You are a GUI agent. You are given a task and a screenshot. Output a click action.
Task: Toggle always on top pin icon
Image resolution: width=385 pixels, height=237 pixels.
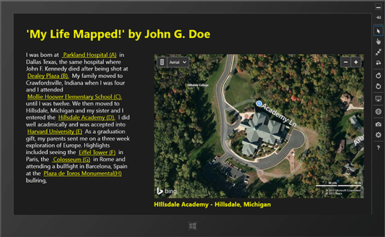click(x=378, y=17)
